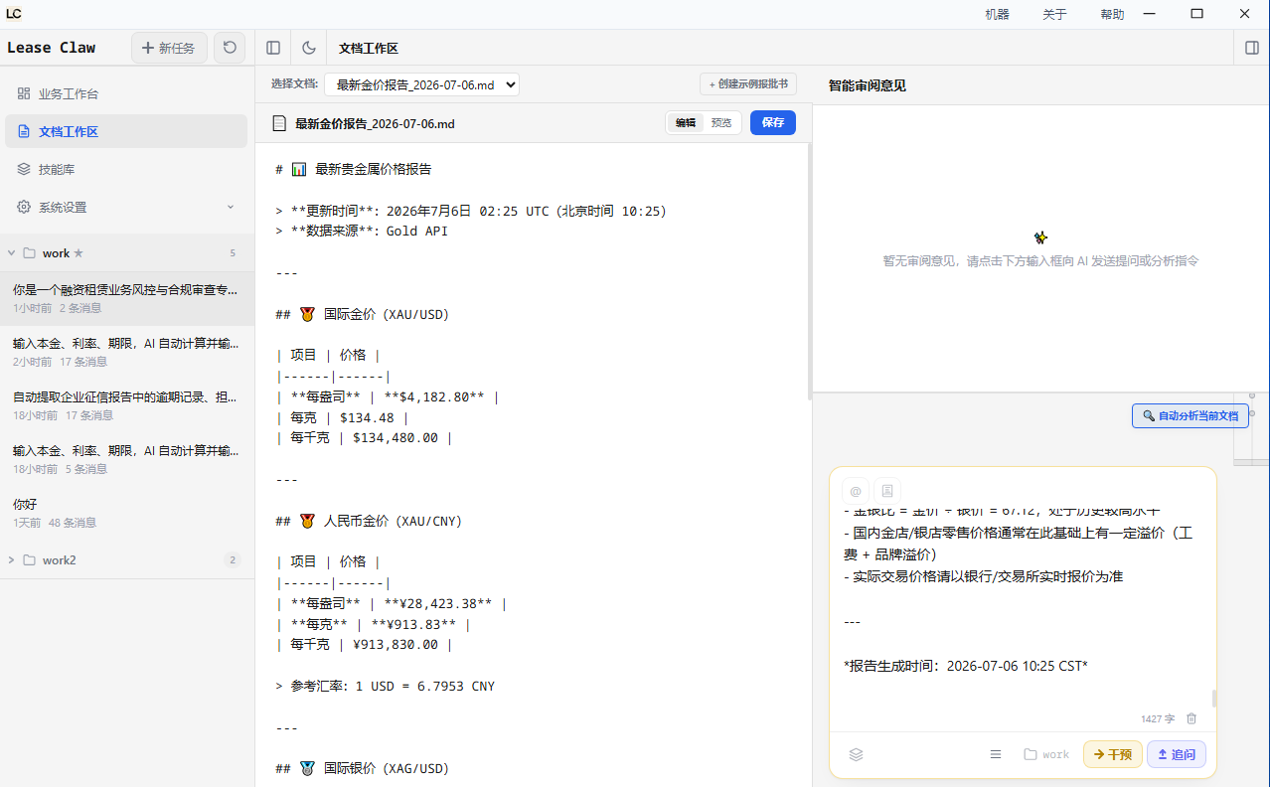Click 创建示例报批书 button
Screen dimensions: 1270x787
748,84
